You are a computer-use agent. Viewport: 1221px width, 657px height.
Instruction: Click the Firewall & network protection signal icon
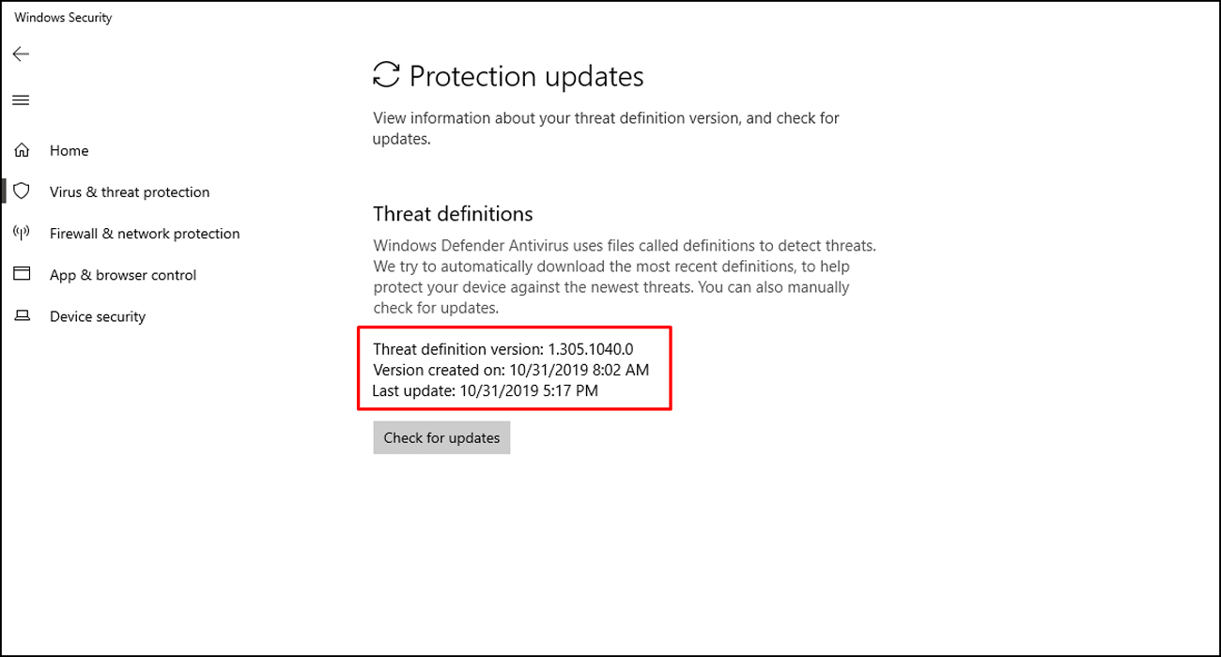pos(22,233)
